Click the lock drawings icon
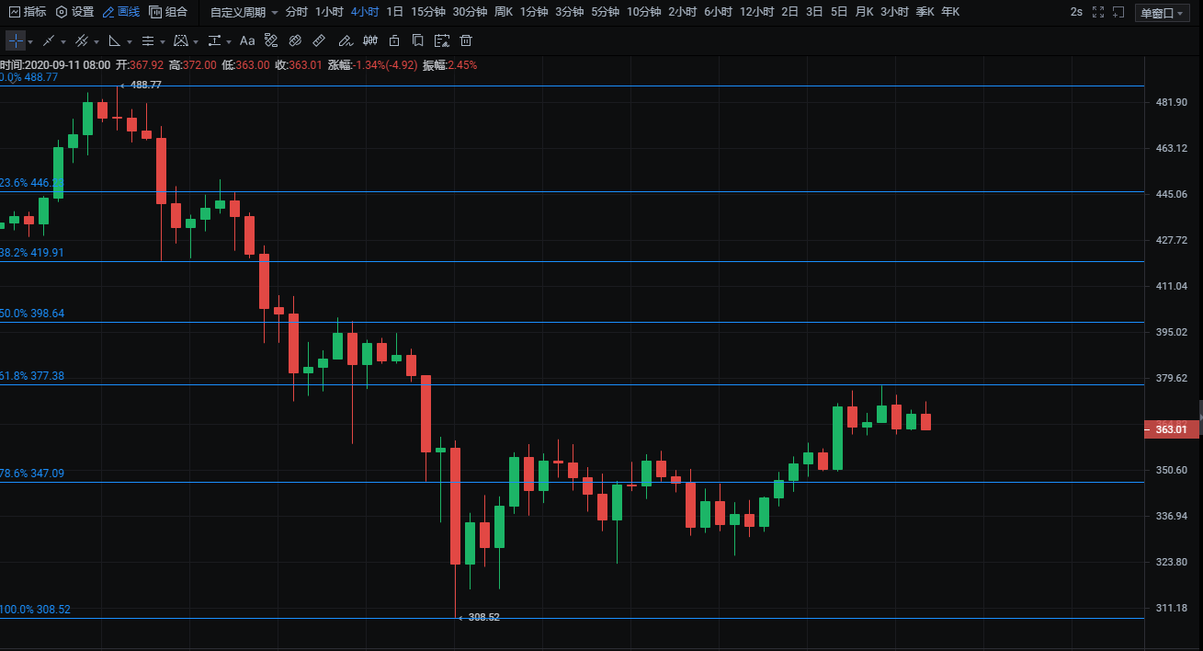 (x=394, y=40)
